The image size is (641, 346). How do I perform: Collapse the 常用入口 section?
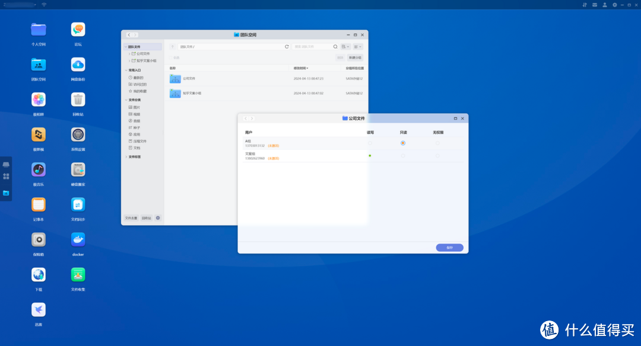pyautogui.click(x=126, y=70)
